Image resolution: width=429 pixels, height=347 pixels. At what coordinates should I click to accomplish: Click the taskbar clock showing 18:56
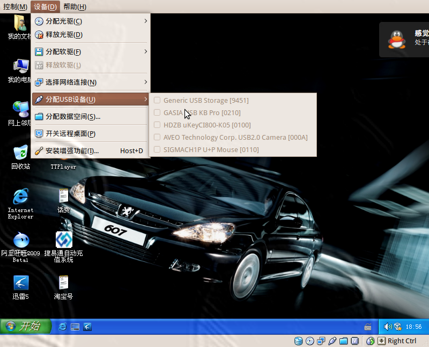[413, 327]
